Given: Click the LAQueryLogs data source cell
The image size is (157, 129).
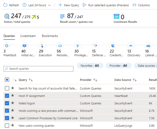Looking at the screenshot, I should pyautogui.click(x=123, y=125).
